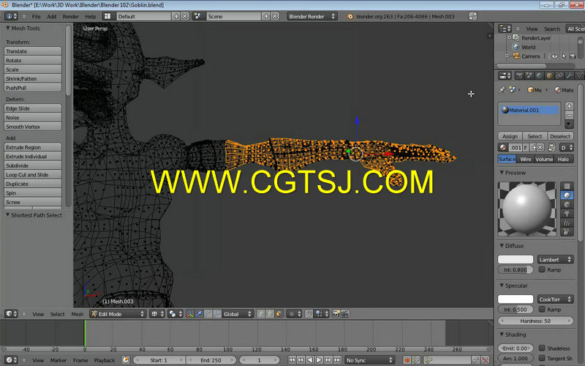Open the Global orientation dropdown
The image size is (585, 366).
click(238, 314)
